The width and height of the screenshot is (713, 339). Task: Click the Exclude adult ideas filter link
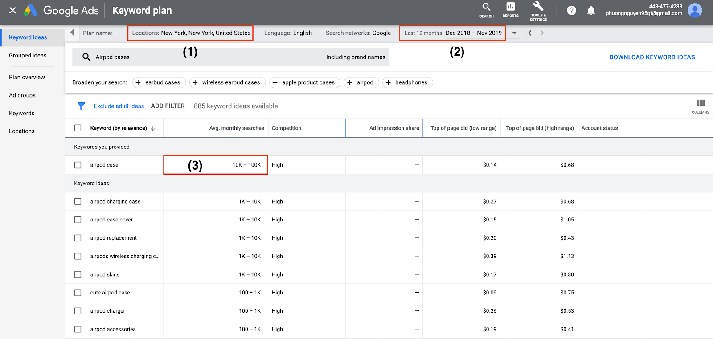pyautogui.click(x=119, y=106)
